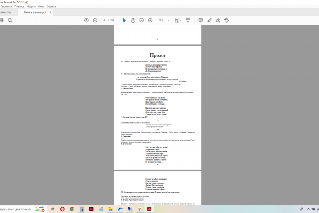Open Task View on the taskbar
The height and width of the screenshot is (213, 319).
(x=52, y=209)
